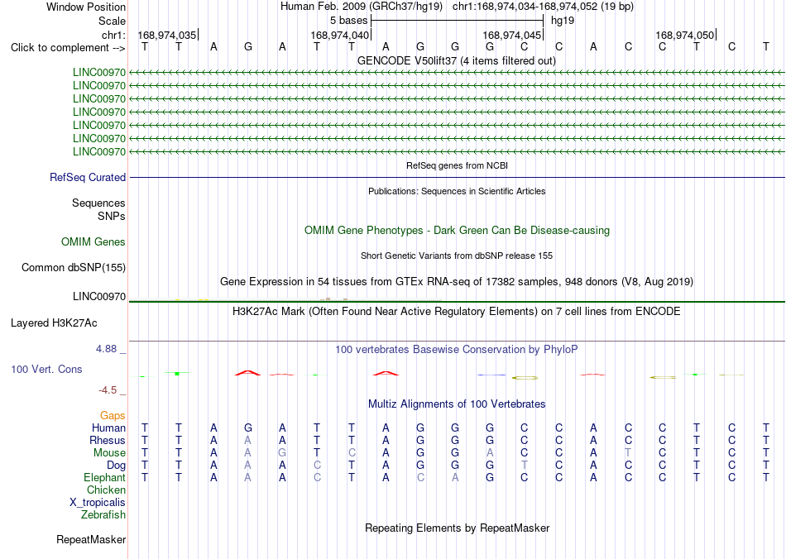Click the 4.88 upper conservation scale value
The height and width of the screenshot is (559, 786).
(x=106, y=349)
